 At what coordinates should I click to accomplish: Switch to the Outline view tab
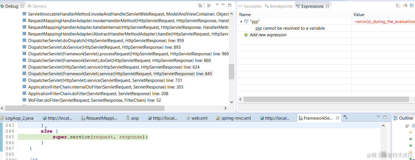(x=403, y=118)
